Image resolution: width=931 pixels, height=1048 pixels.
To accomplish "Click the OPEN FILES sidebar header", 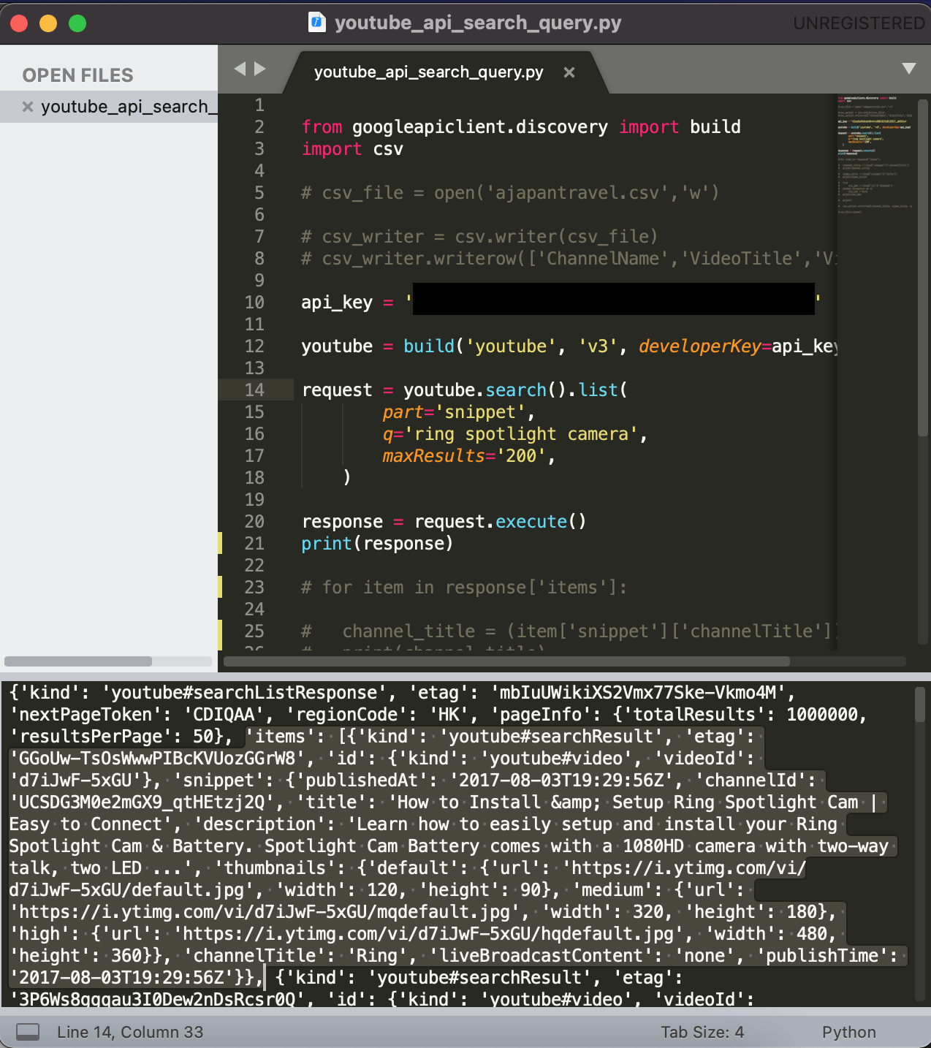I will click(78, 75).
